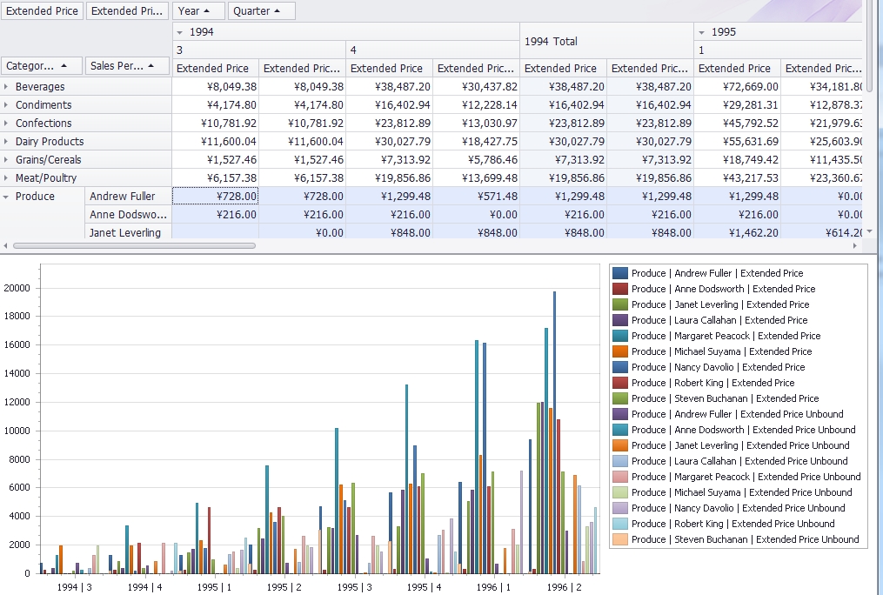Click the down arrow of vertical scrollbar
This screenshot has height=595, width=883.
pyautogui.click(x=869, y=231)
